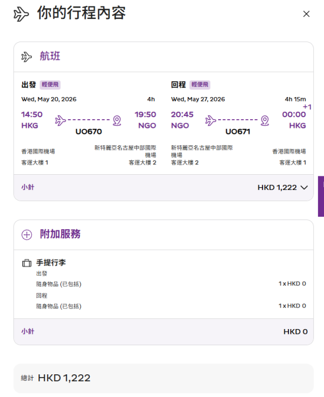Click the destination pin icon before 19:50
The height and width of the screenshot is (397, 324).
pyautogui.click(x=117, y=120)
